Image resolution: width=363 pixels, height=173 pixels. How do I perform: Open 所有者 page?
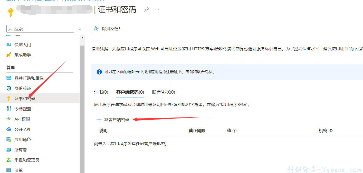(21, 150)
